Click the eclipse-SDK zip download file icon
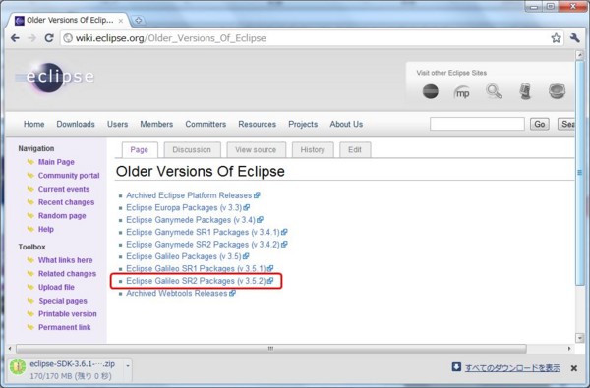The height and width of the screenshot is (388, 590). click(x=18, y=367)
